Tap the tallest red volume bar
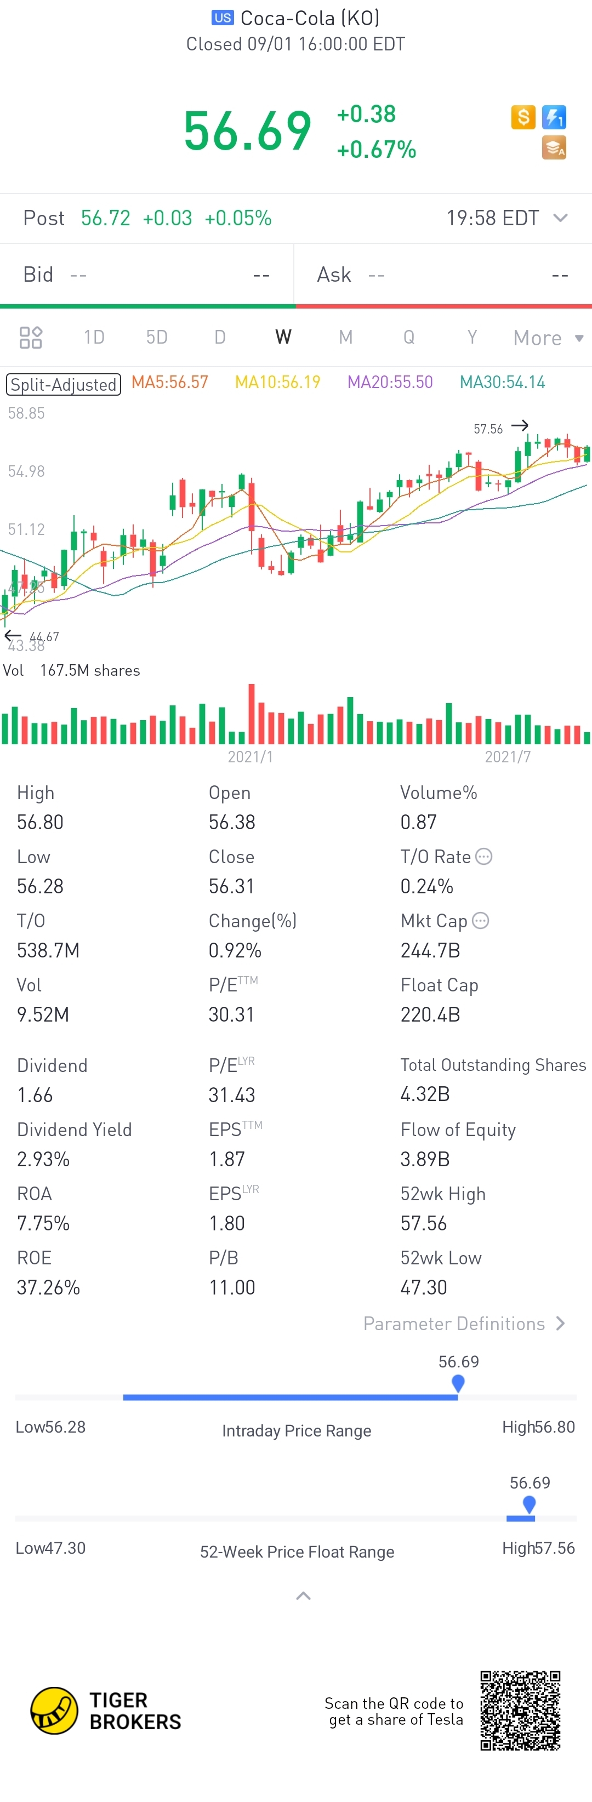The image size is (592, 1802). 252,714
